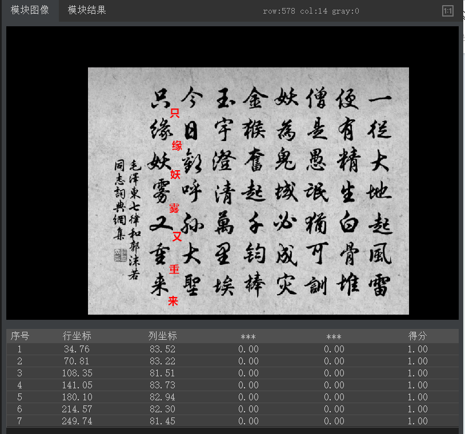This screenshot has height=434, width=465.
Task: Click column coordinate value 83.73
Action: pos(162,385)
